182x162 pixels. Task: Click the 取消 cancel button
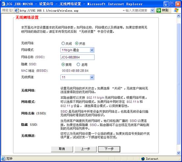[x=62, y=149]
